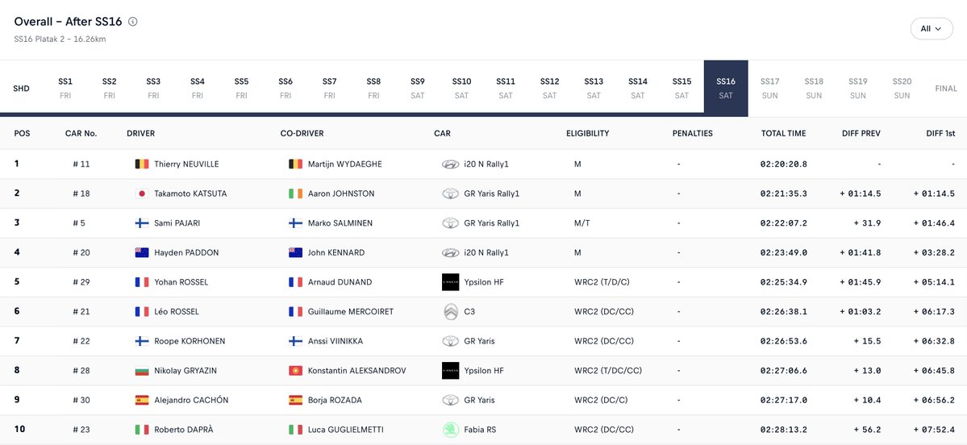
Task: Click Skoda logo next to Fabia RS
Action: point(450,430)
